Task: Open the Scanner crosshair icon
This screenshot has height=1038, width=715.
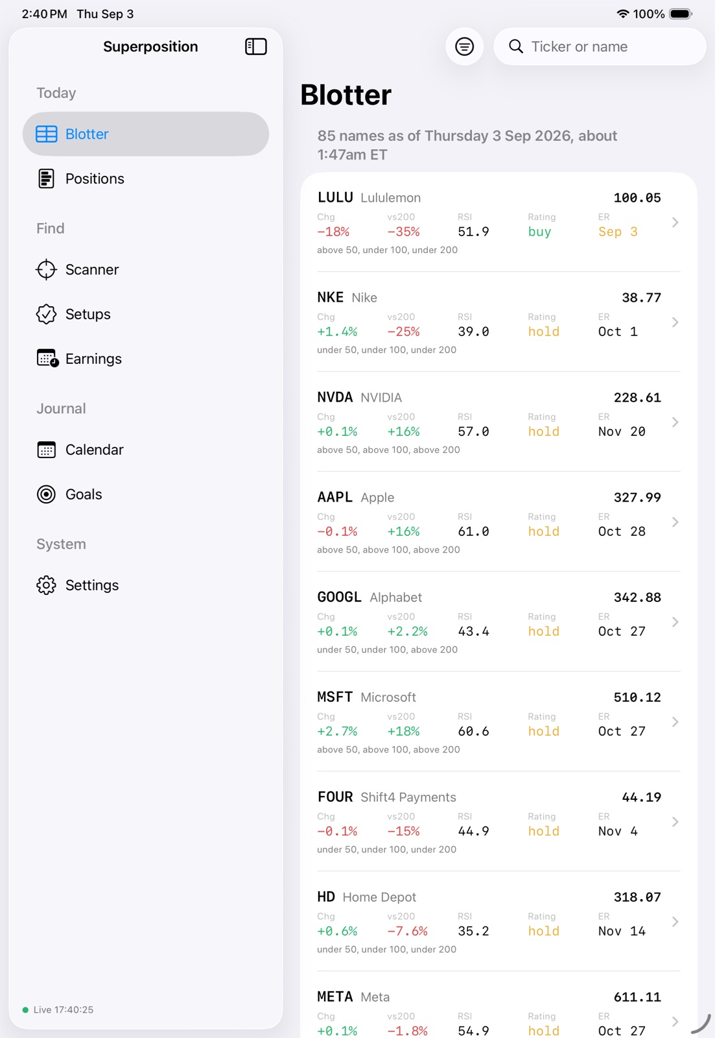Action: [46, 269]
